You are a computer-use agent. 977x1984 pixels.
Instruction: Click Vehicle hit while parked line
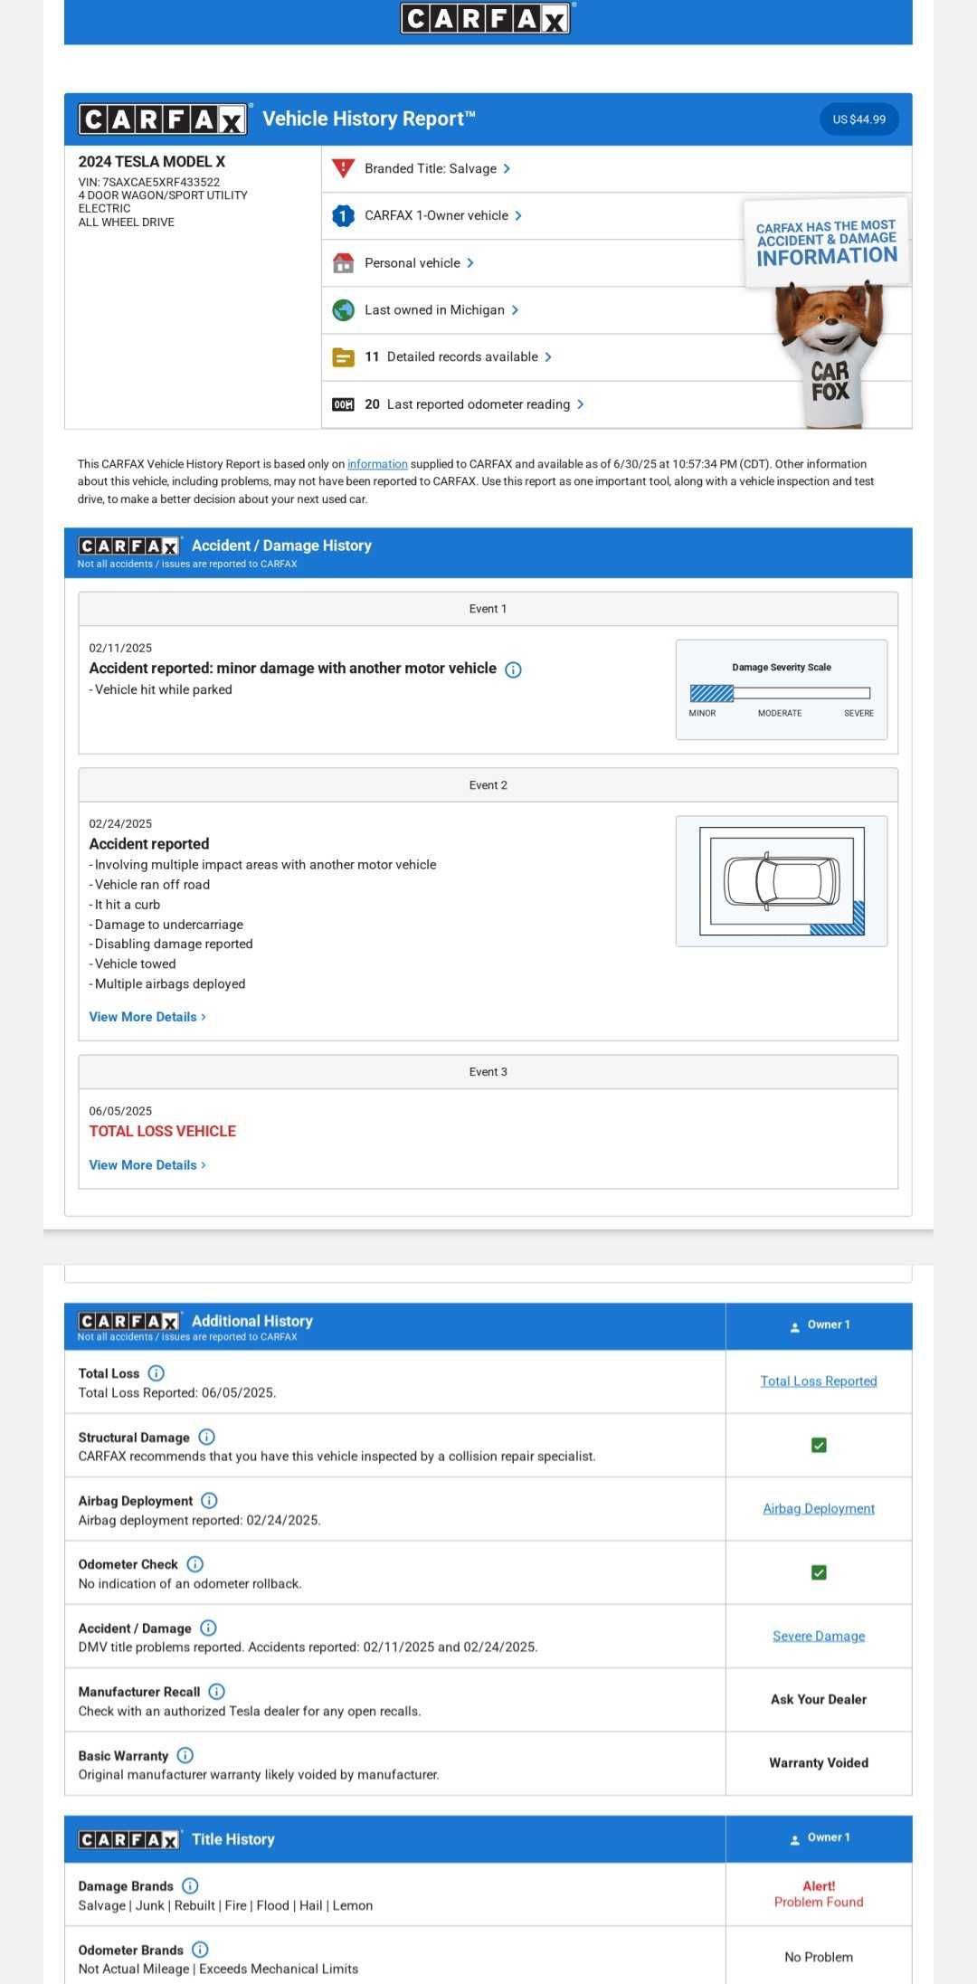(161, 689)
